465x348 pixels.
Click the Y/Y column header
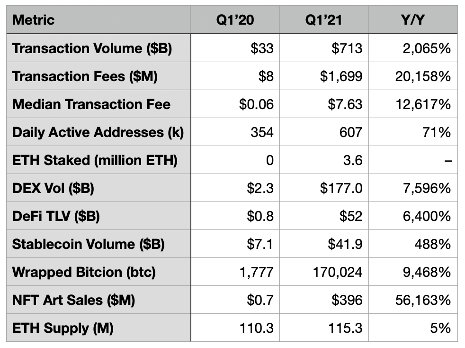point(413,20)
